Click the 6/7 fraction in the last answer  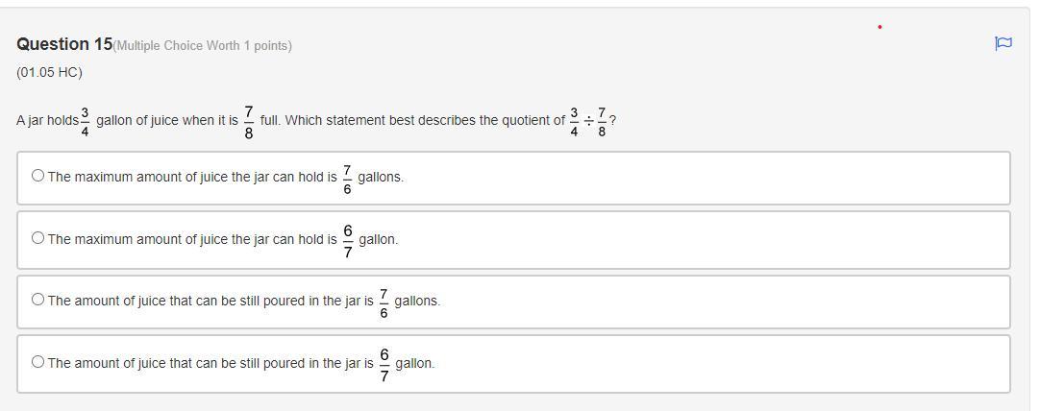384,363
